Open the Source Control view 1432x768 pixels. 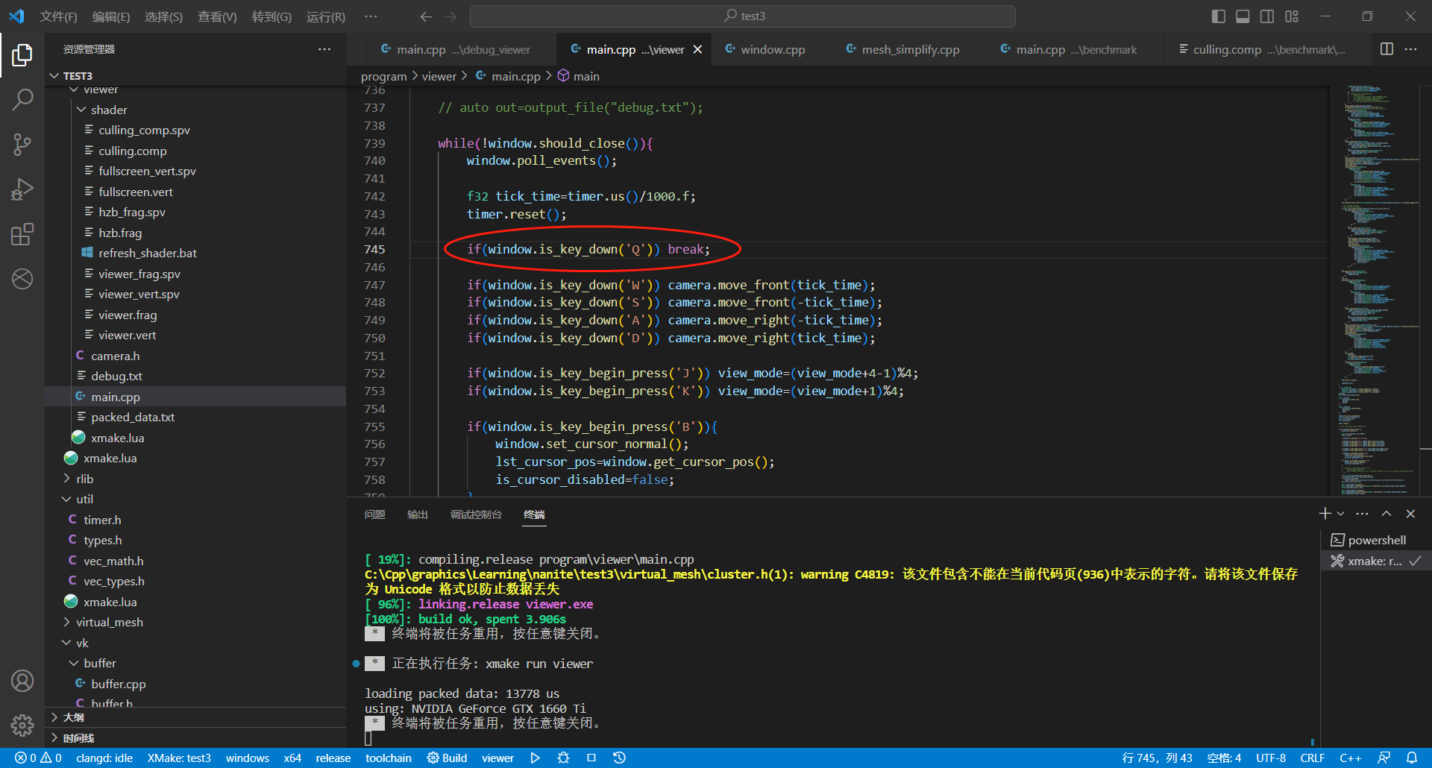[x=23, y=144]
